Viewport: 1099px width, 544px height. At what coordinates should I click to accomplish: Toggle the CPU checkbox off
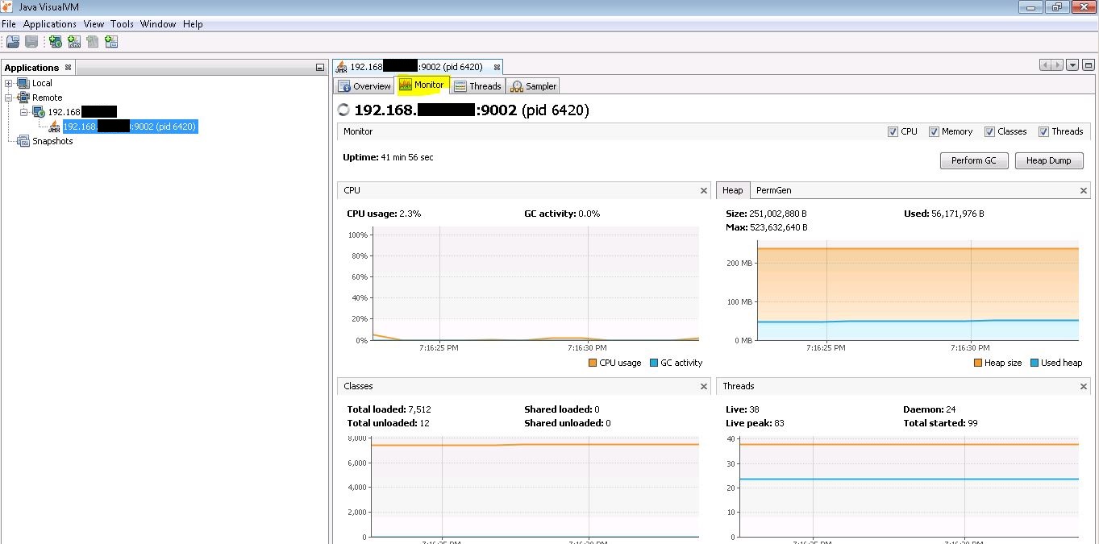[x=893, y=131]
